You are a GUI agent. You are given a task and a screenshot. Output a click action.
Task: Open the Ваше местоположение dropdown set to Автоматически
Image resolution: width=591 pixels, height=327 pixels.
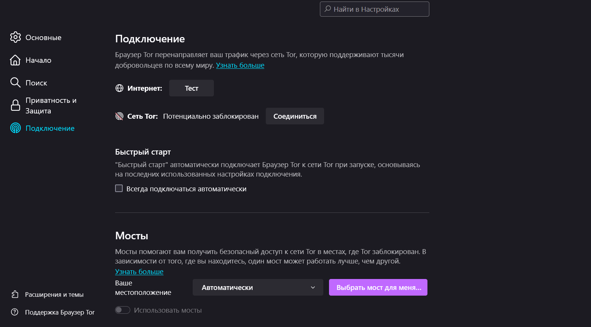[x=258, y=287]
